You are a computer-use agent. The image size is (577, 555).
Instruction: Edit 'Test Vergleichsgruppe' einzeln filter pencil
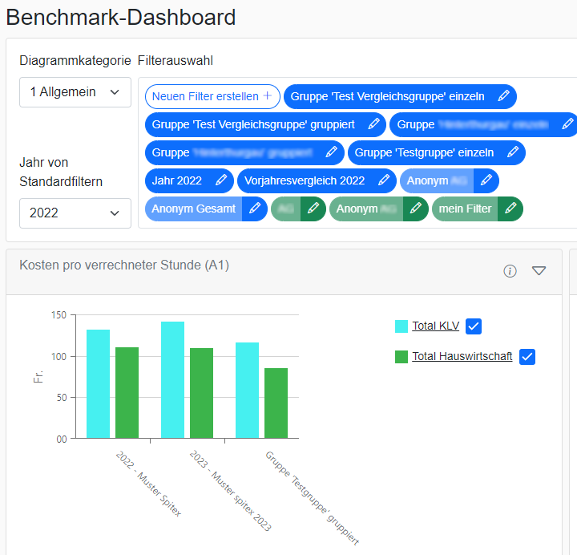tap(504, 96)
